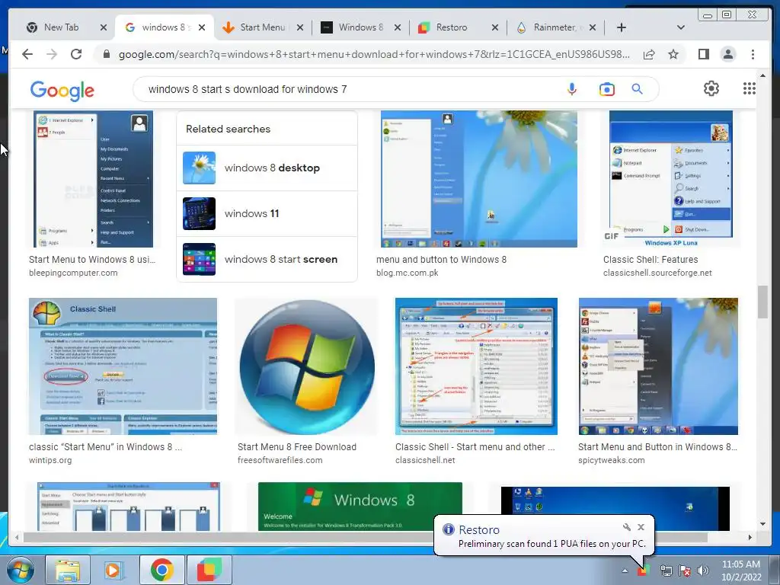Close the Rainmeter tab
This screenshot has width=780, height=585.
[592, 28]
